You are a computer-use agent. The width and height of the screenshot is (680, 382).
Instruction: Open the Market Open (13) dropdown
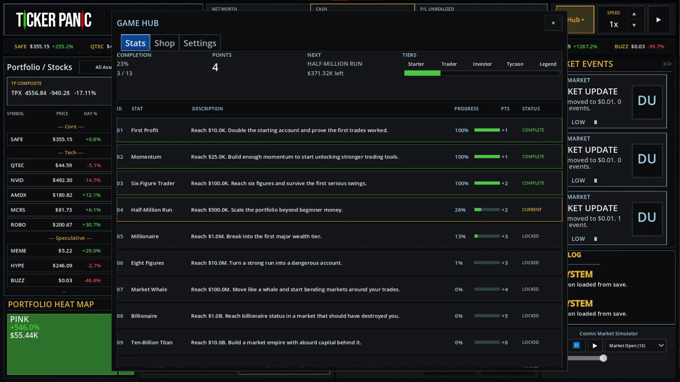(x=636, y=346)
